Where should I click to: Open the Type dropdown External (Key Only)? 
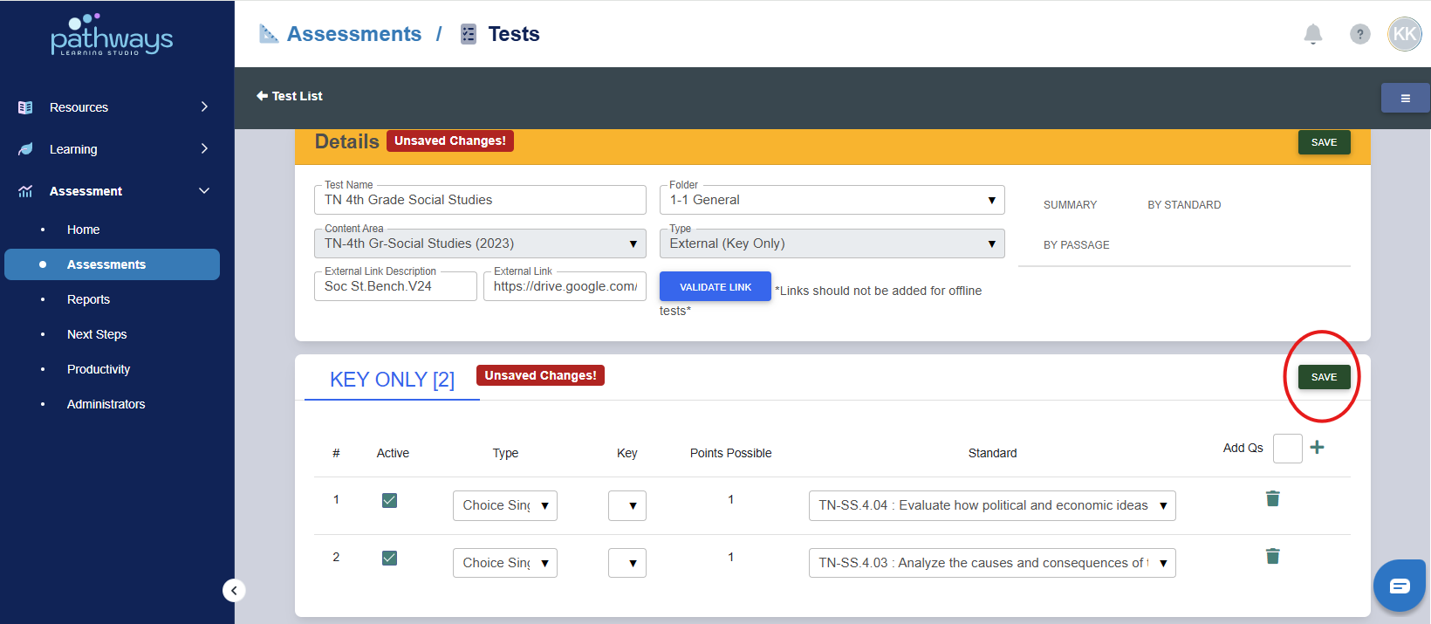click(832, 243)
